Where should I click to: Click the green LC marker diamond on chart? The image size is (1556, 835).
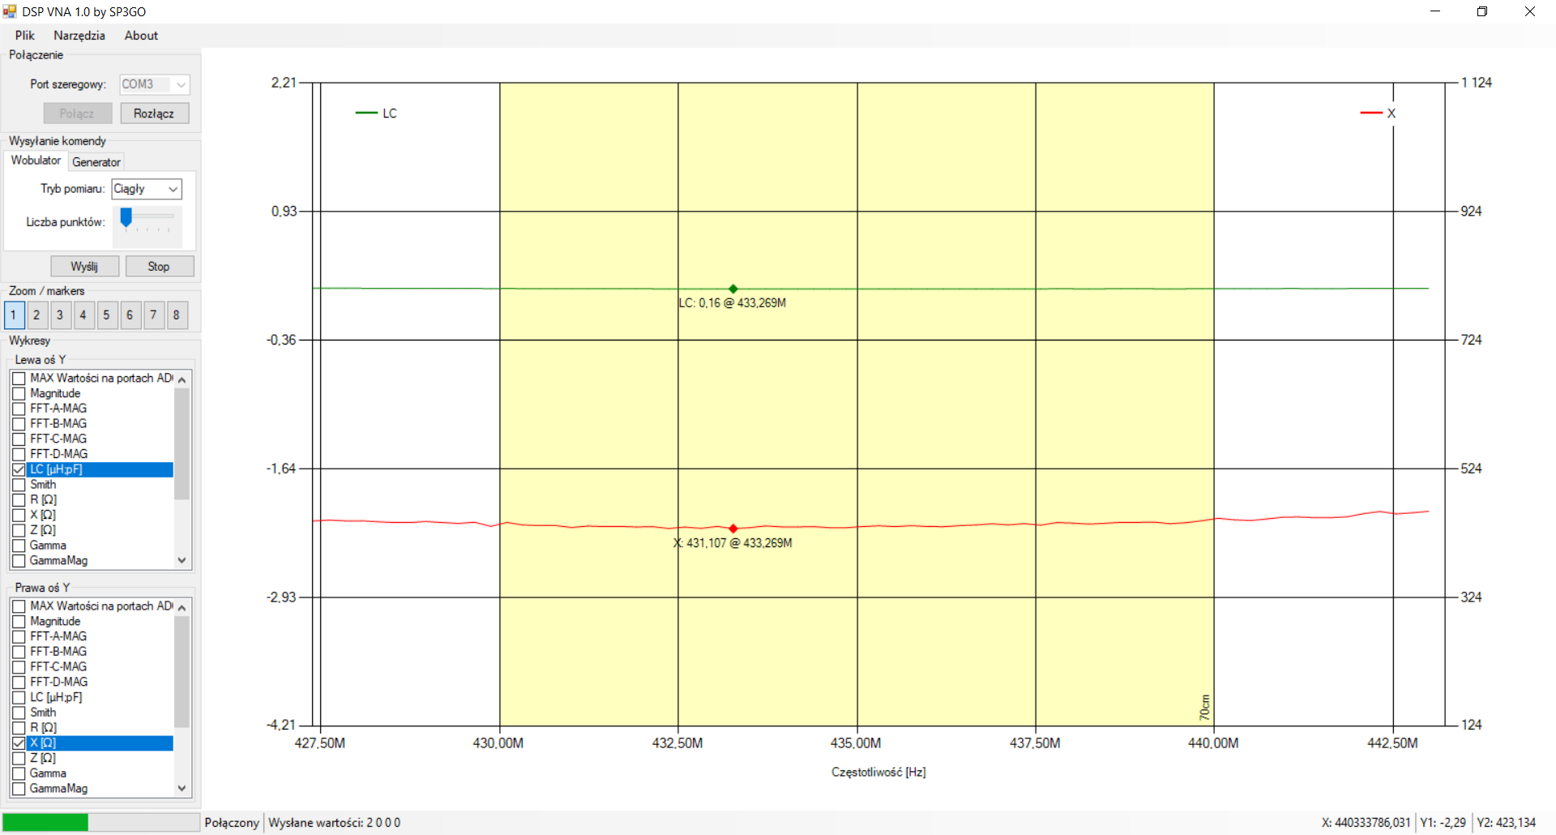[733, 289]
